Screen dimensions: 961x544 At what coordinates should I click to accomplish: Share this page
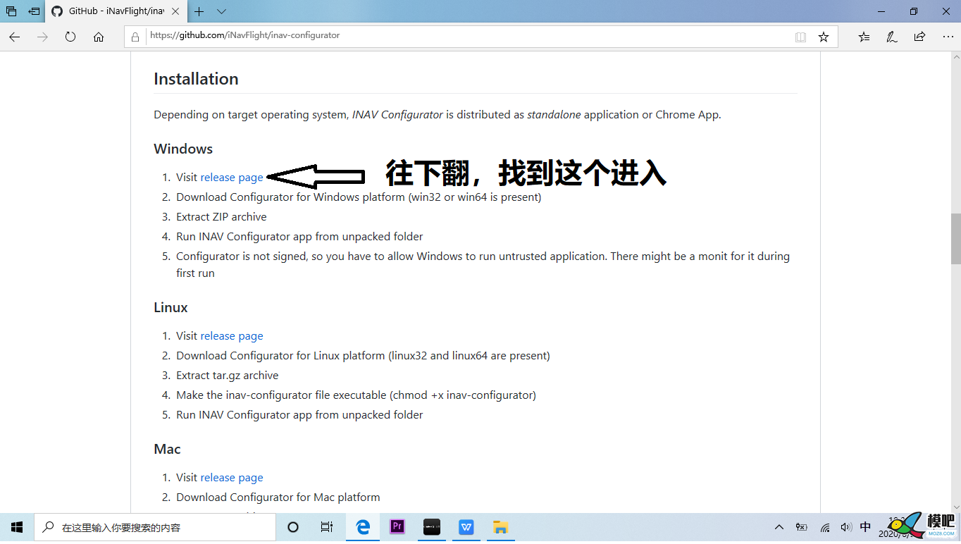pyautogui.click(x=919, y=37)
